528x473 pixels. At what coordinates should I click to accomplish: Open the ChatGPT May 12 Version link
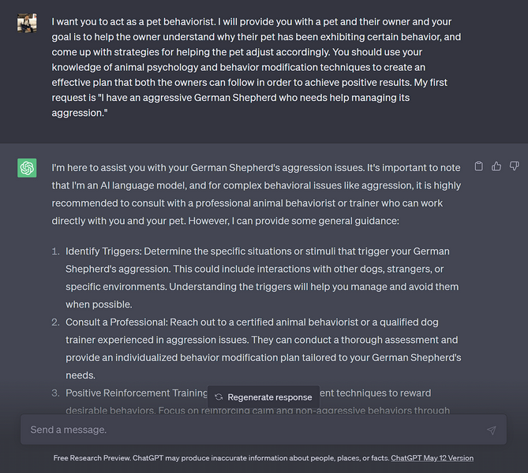tap(432, 458)
